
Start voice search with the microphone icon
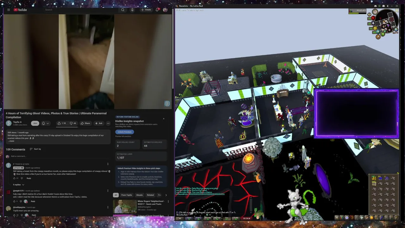(132, 10)
